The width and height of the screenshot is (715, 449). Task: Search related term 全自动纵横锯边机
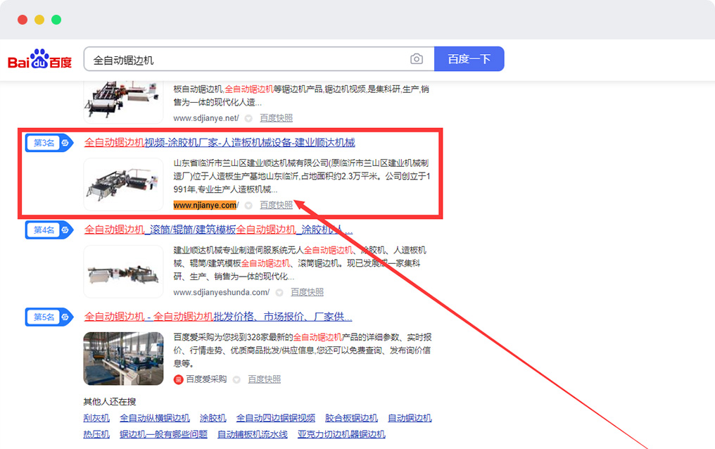point(155,418)
